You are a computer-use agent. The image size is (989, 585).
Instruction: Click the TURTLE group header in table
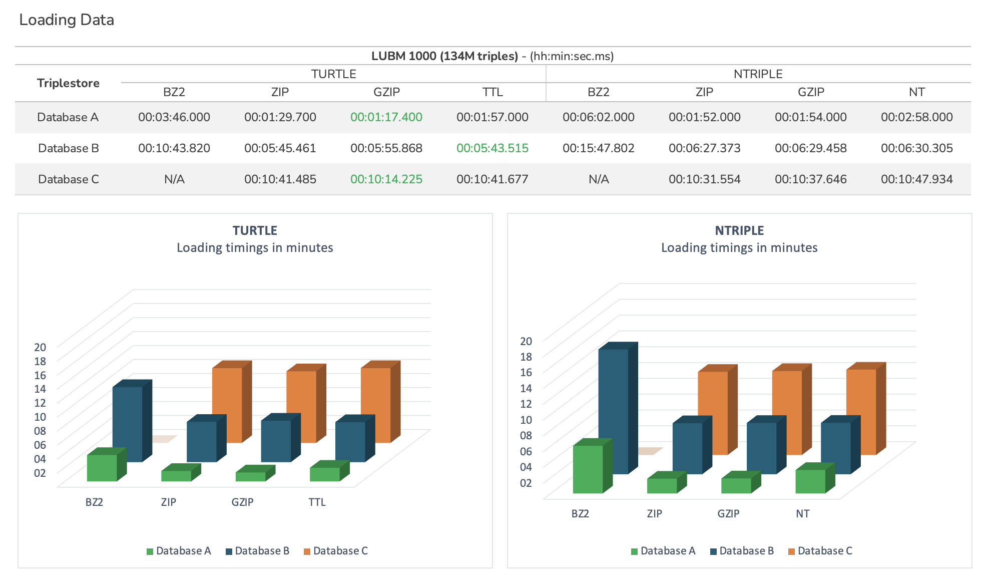click(333, 74)
